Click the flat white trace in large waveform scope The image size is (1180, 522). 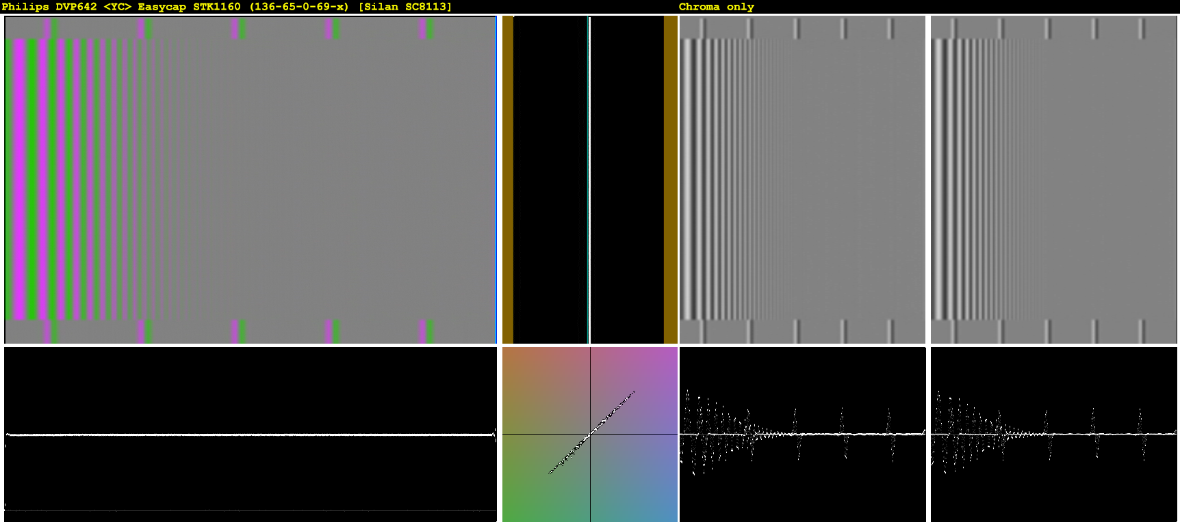[251, 434]
